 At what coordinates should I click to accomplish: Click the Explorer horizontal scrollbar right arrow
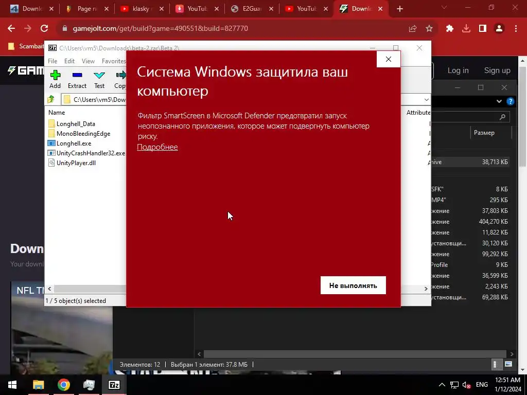coord(512,354)
